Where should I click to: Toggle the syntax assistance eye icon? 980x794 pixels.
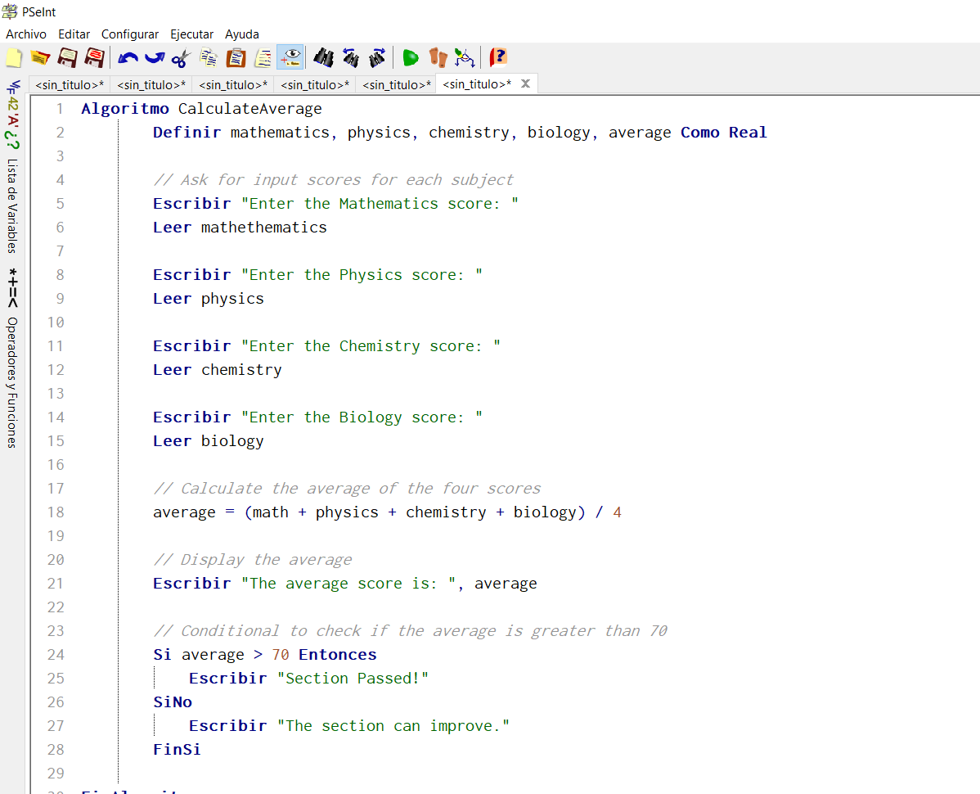[289, 57]
